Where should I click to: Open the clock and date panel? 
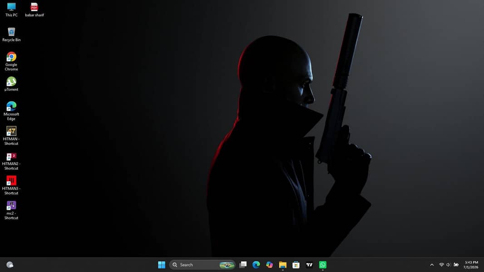coord(471,265)
